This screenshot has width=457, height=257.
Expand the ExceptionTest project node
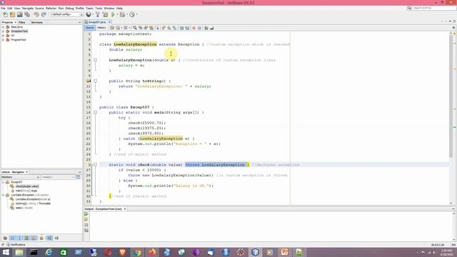pos(3,31)
